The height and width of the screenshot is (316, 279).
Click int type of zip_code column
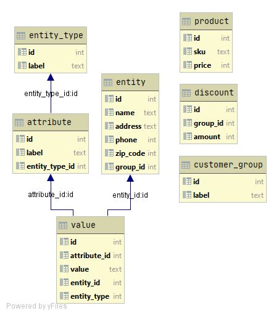pyautogui.click(x=152, y=153)
